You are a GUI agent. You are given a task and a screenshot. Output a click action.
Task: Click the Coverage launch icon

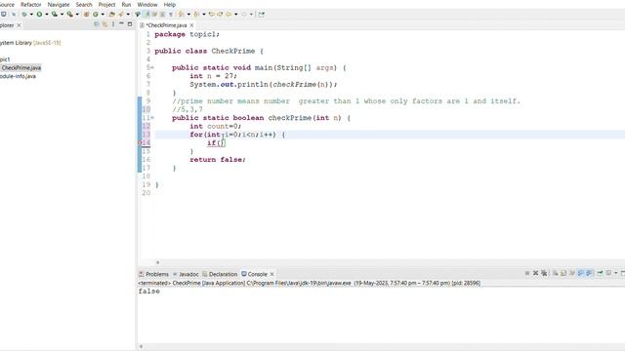click(55, 15)
